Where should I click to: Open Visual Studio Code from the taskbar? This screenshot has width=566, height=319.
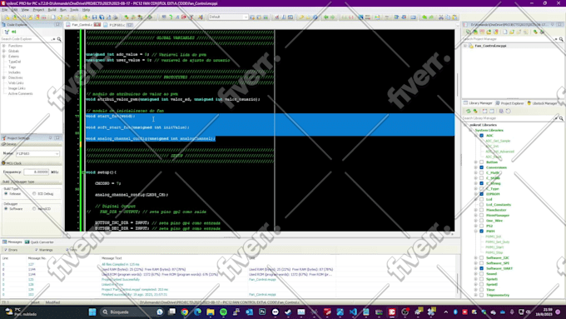tap(353, 312)
